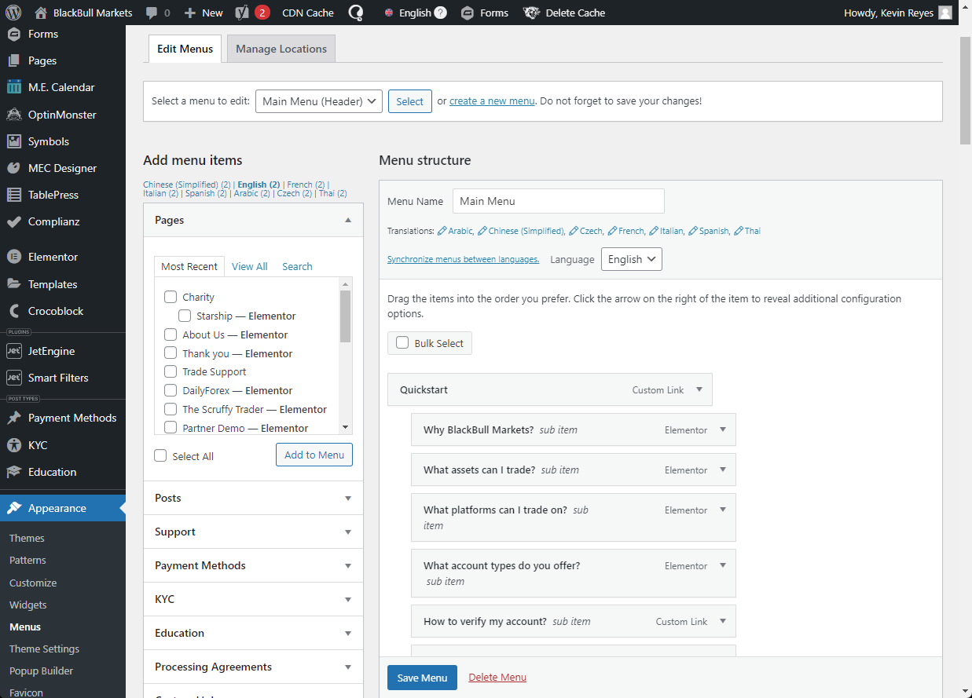Filter menu items by French language

[306, 185]
